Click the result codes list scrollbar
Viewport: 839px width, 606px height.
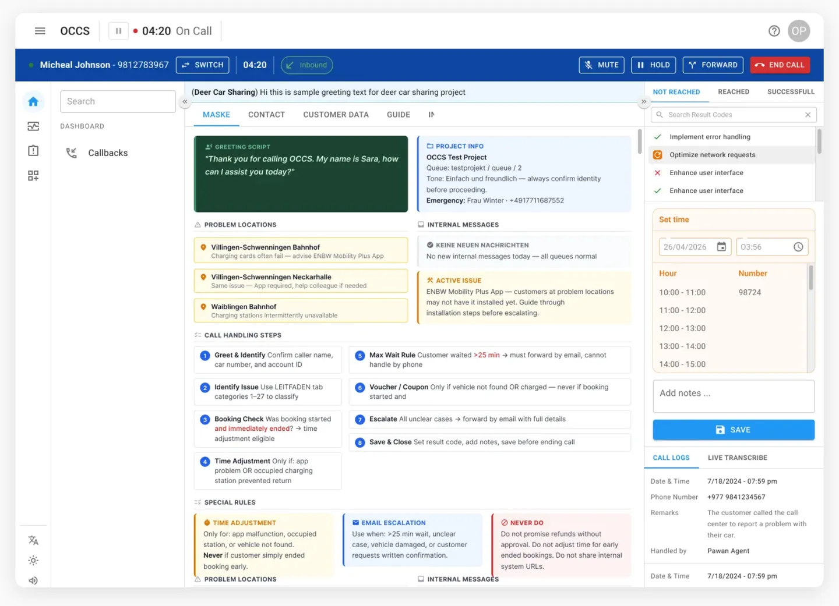pos(819,141)
